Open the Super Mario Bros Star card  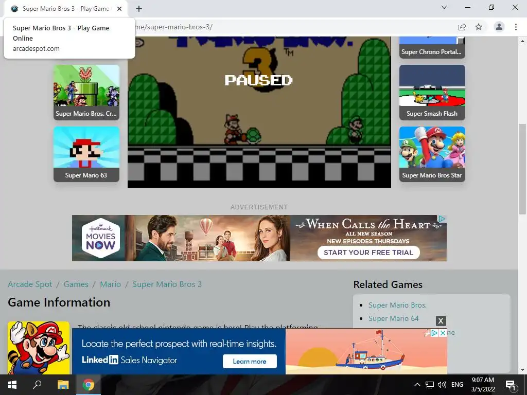click(x=432, y=154)
